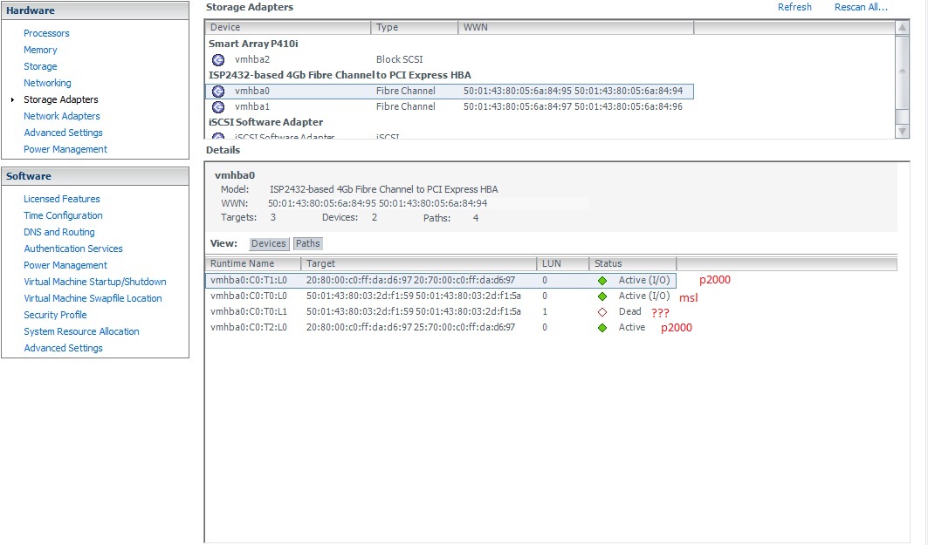Click the iSCSI Software Adapter icon
The height and width of the screenshot is (545, 928).
click(218, 137)
